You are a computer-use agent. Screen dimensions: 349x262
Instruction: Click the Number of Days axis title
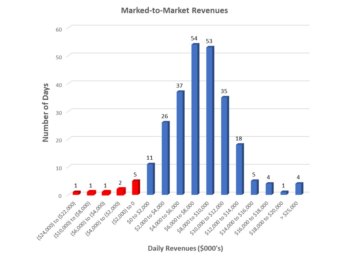point(46,109)
